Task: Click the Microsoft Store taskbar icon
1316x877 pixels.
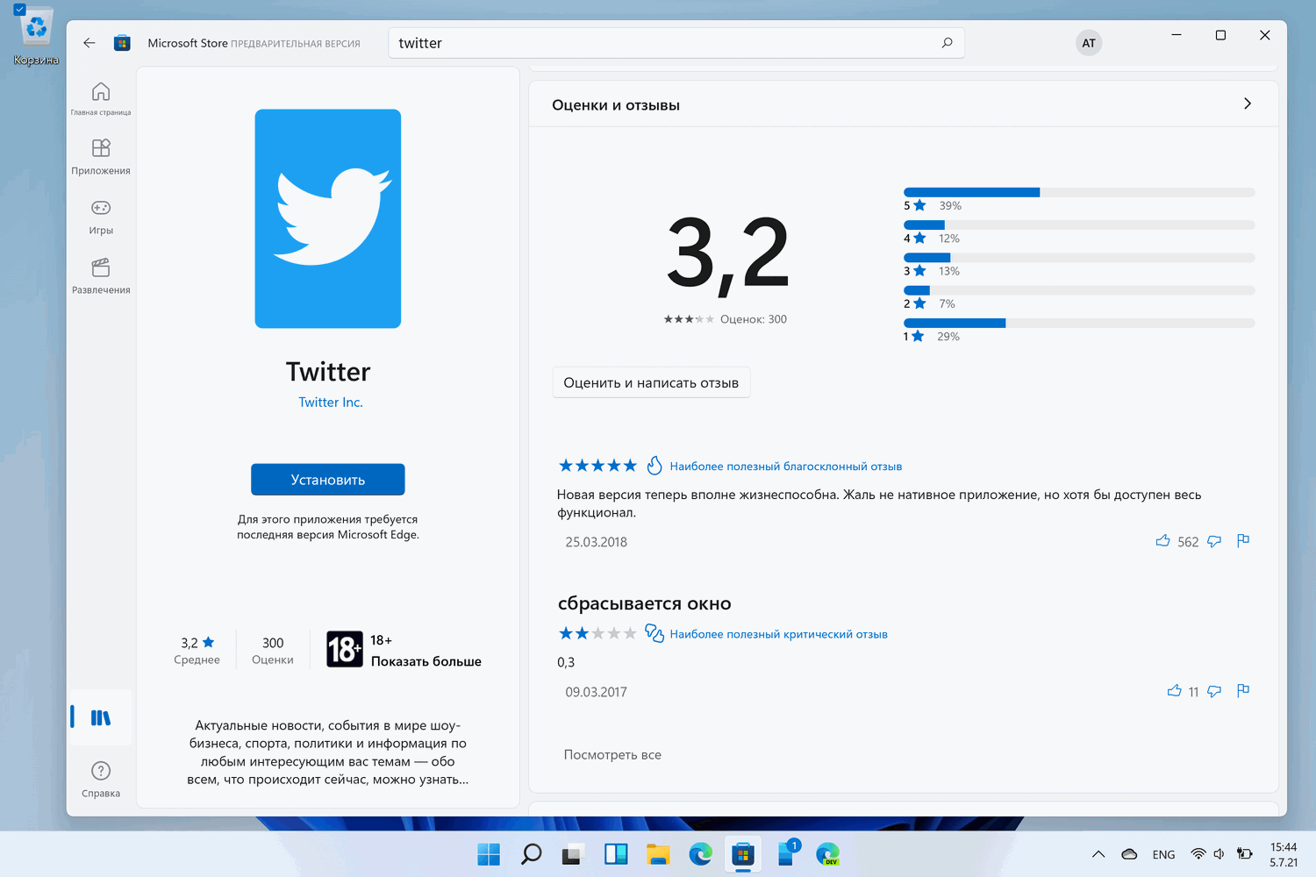Action: click(743, 854)
